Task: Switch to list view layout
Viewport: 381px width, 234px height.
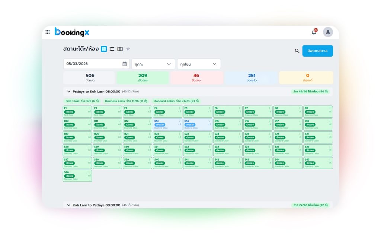Action: tap(112, 49)
